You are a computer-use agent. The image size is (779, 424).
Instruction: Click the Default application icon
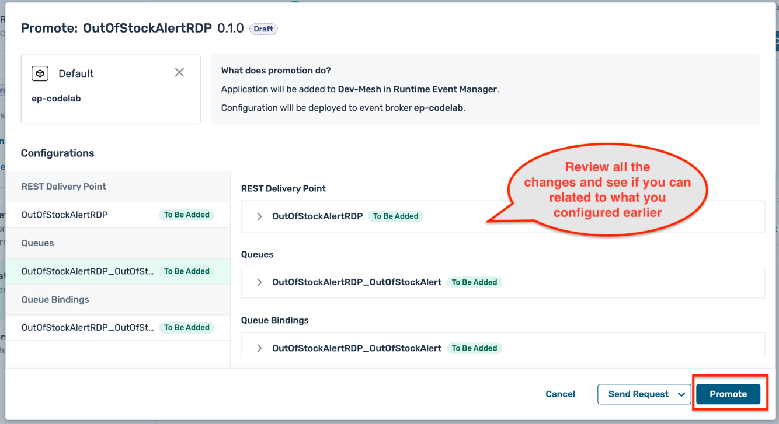click(39, 73)
